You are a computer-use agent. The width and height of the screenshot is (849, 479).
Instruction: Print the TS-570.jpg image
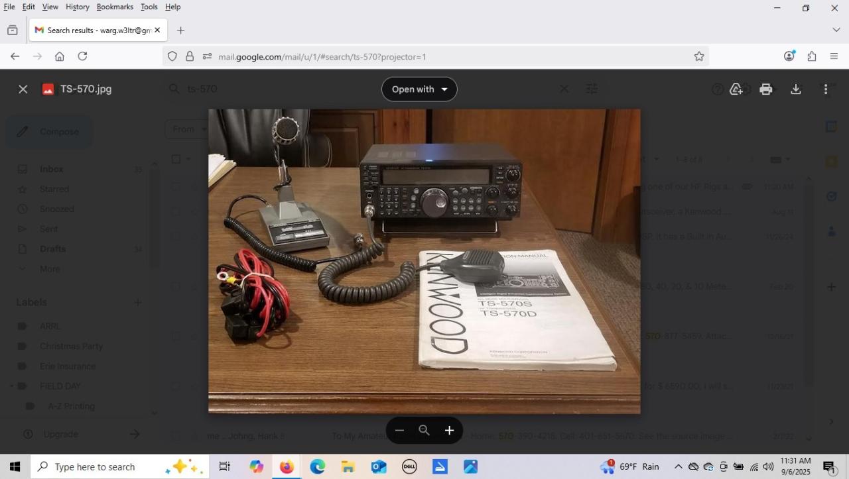coord(766,89)
